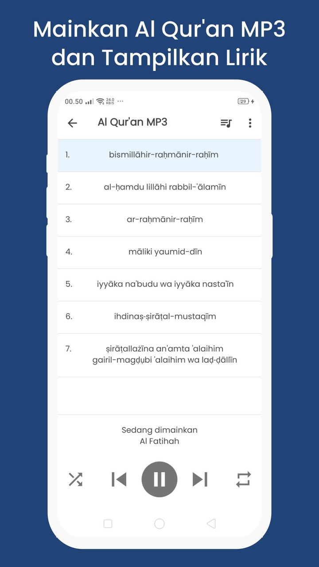Select verse 7 of Al Fatihah
This screenshot has width=319, height=567.
[159, 354]
